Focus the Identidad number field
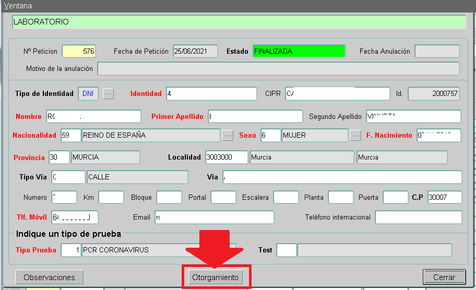Image resolution: width=476 pixels, height=290 pixels. tap(211, 94)
